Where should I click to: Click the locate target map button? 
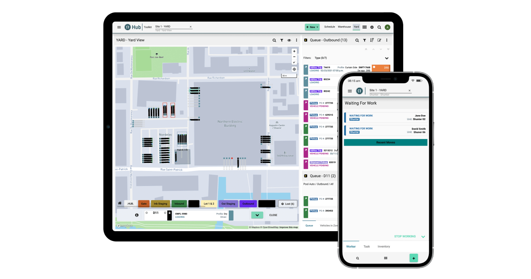[294, 69]
